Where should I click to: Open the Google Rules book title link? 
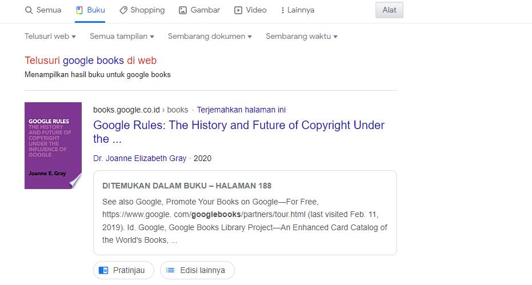tap(239, 132)
